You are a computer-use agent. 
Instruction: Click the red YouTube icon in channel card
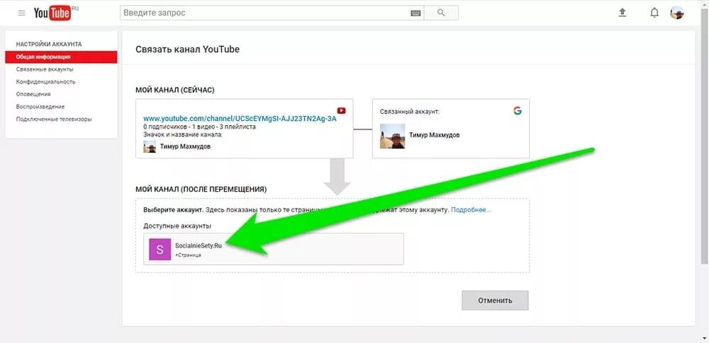pos(342,110)
